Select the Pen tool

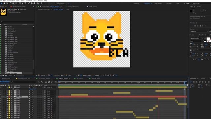(22, 3)
